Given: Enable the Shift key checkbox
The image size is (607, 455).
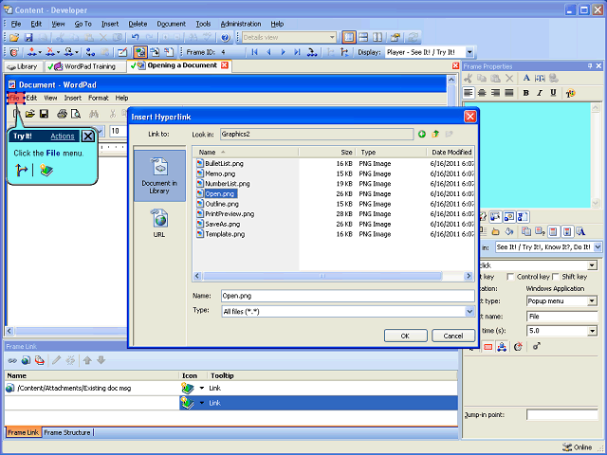Looking at the screenshot, I should tap(556, 277).
